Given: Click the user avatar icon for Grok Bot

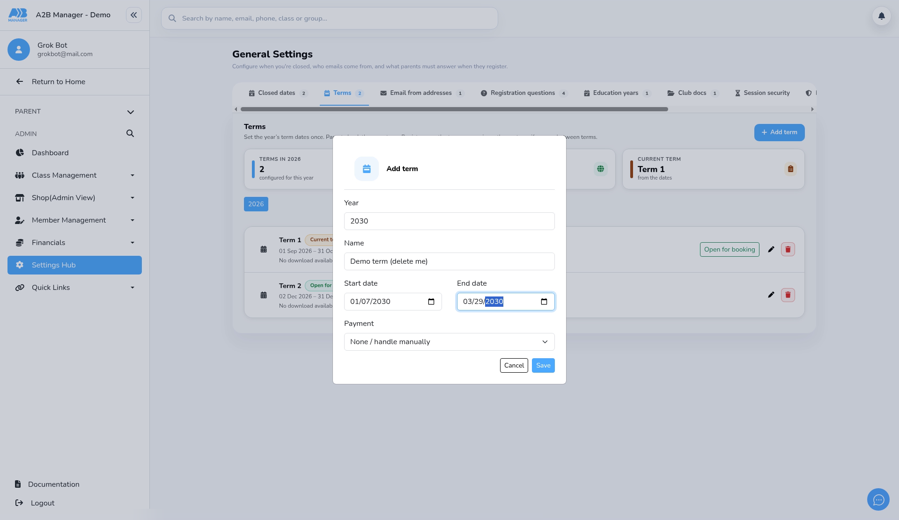Looking at the screenshot, I should (19, 50).
